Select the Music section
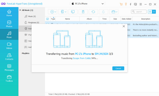 (9, 34)
